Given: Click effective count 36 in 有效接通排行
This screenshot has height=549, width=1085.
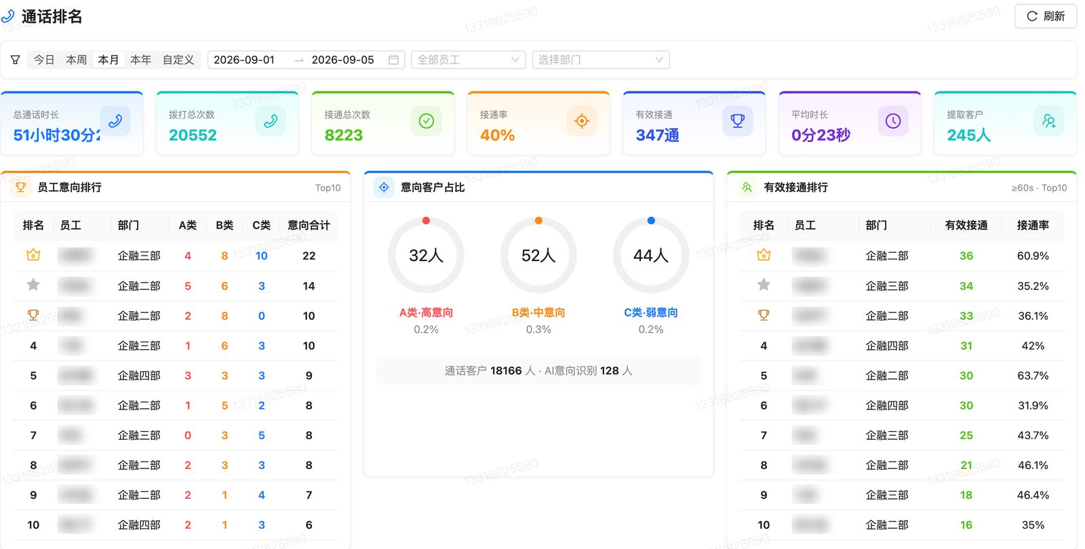Looking at the screenshot, I should click(966, 256).
